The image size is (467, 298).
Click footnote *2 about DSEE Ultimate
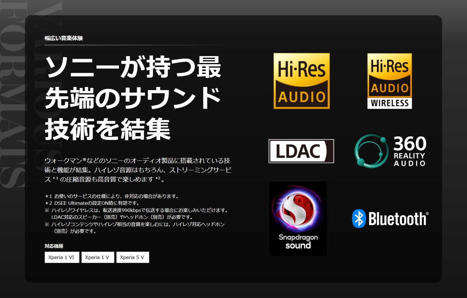(92, 203)
